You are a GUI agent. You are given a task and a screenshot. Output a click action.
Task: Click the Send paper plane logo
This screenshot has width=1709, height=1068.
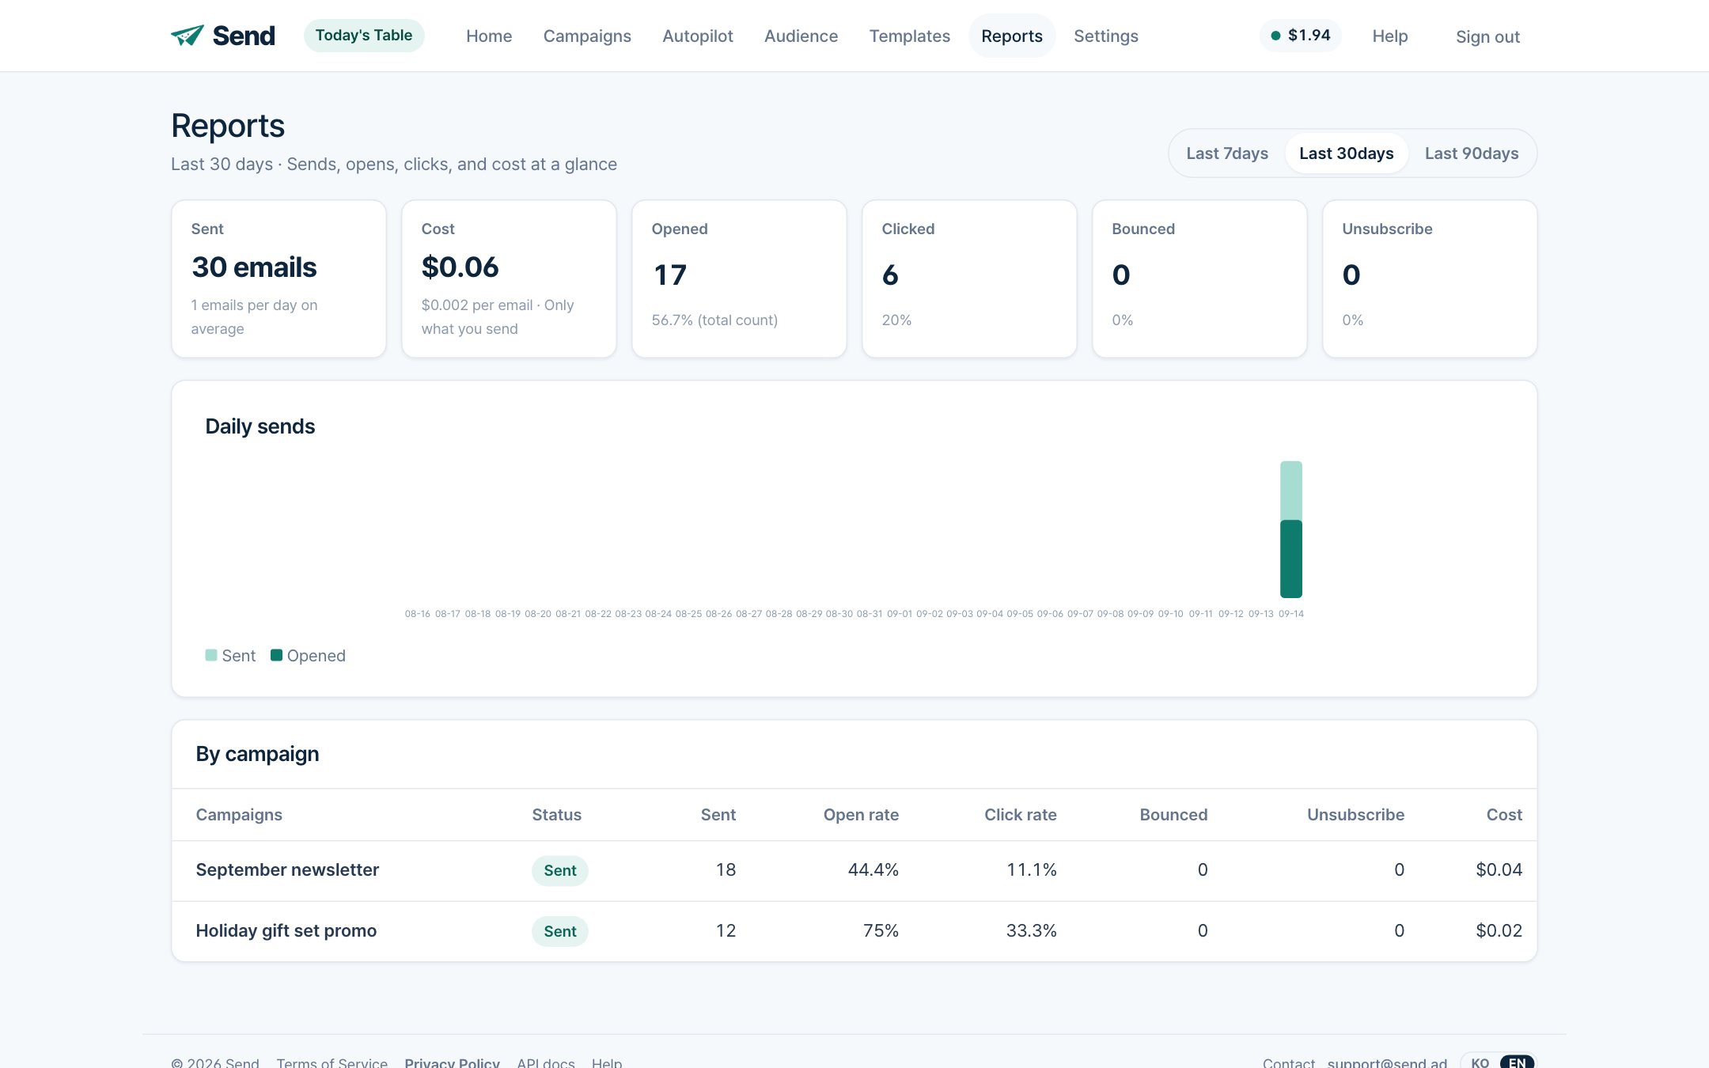tap(188, 36)
